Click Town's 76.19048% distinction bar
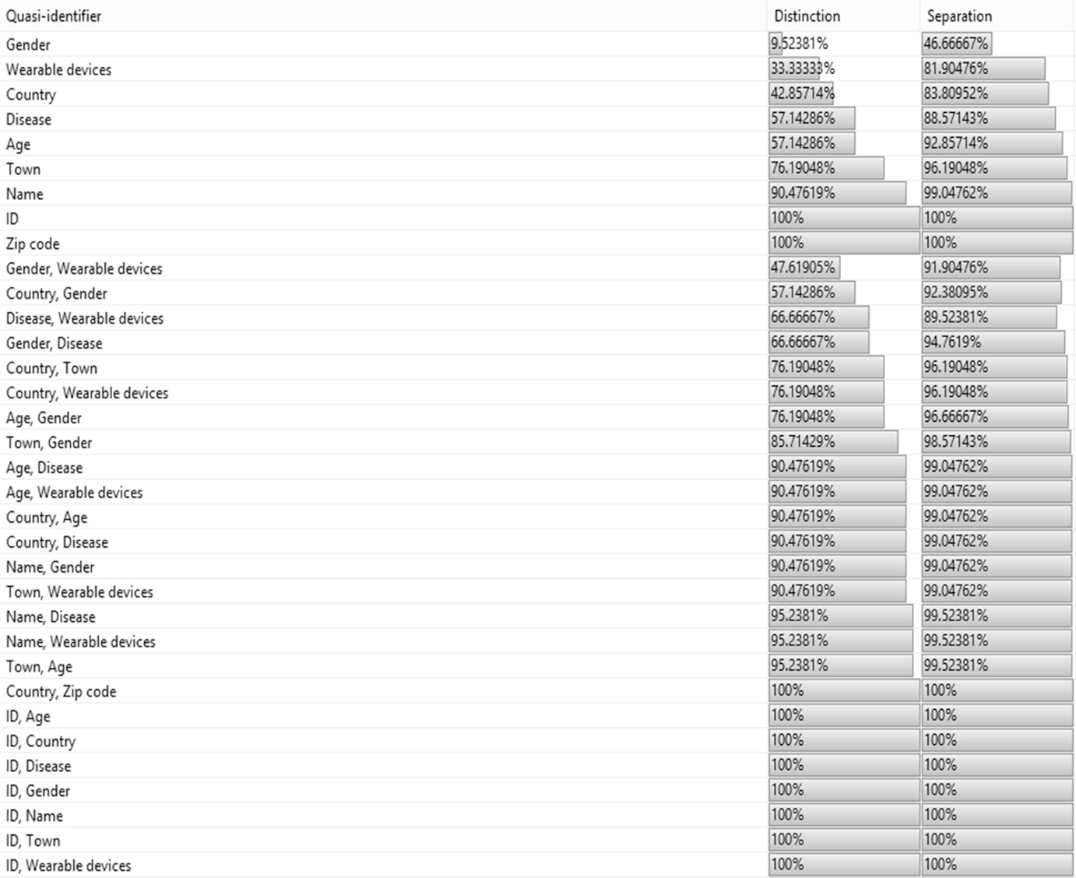The image size is (1076, 878). pyautogui.click(x=826, y=168)
